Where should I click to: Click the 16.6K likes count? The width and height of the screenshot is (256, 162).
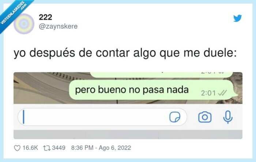[30, 148]
